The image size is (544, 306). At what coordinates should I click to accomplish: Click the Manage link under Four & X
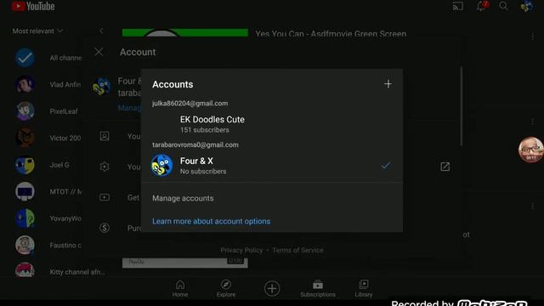pos(130,108)
